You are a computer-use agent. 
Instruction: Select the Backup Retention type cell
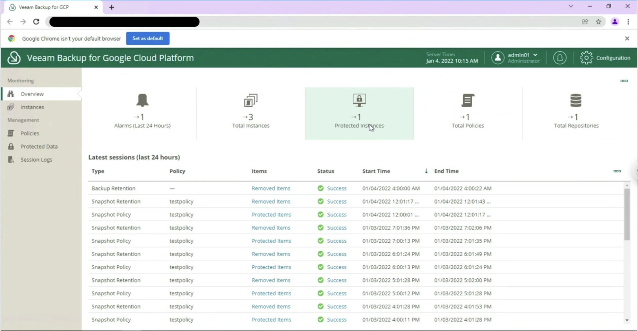pyautogui.click(x=113, y=188)
